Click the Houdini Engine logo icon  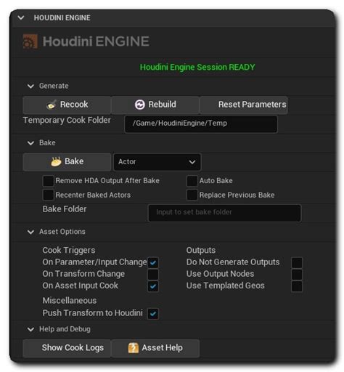coord(30,41)
